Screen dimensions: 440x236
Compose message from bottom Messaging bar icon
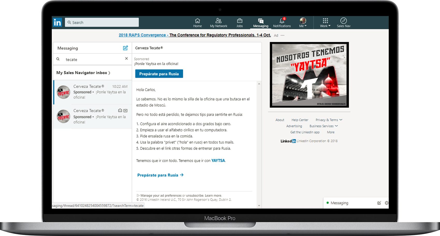click(379, 203)
